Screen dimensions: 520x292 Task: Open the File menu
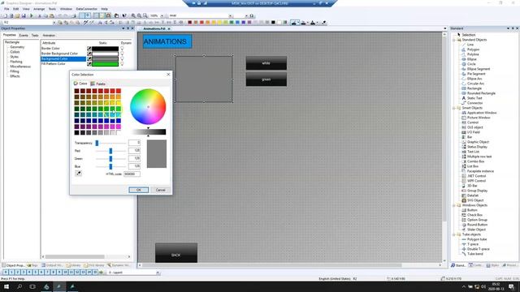(6, 9)
